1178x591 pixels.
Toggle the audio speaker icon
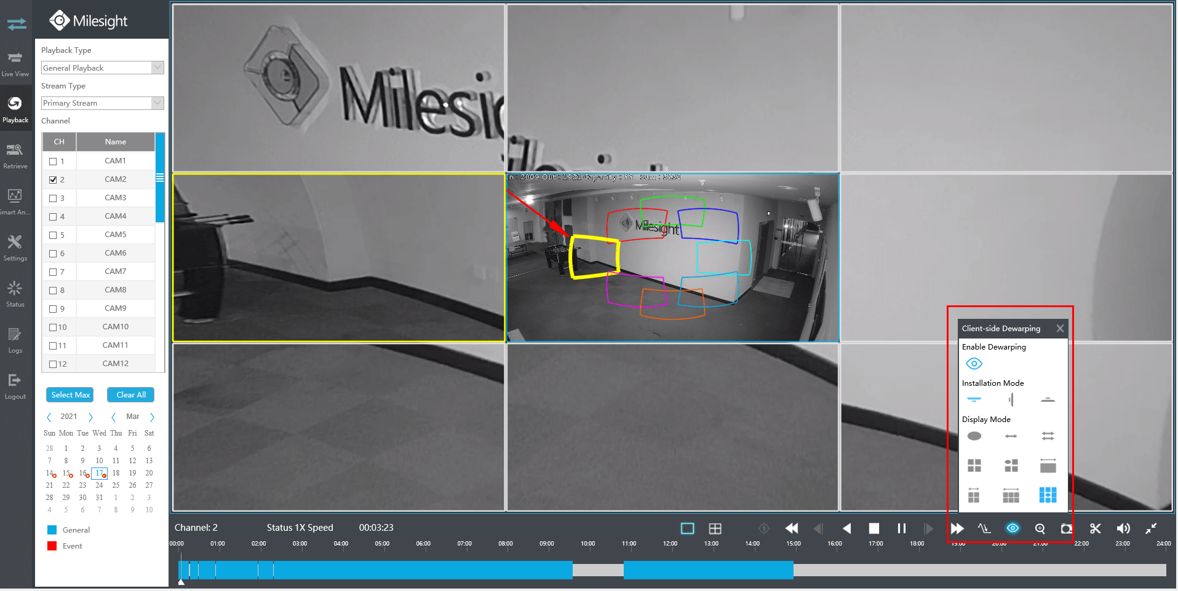[1123, 528]
